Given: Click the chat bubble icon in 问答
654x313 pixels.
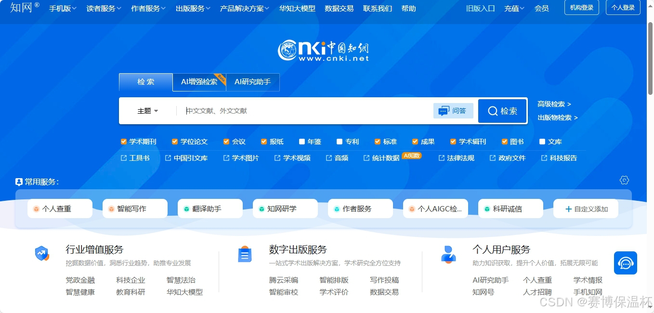Looking at the screenshot, I should [x=444, y=111].
